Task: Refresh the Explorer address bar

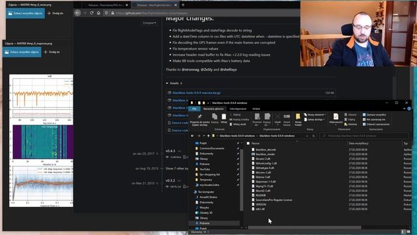Action: click(x=313, y=136)
